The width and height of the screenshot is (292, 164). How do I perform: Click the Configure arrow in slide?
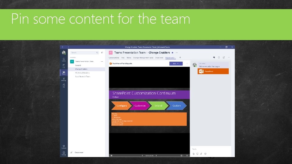(121, 106)
